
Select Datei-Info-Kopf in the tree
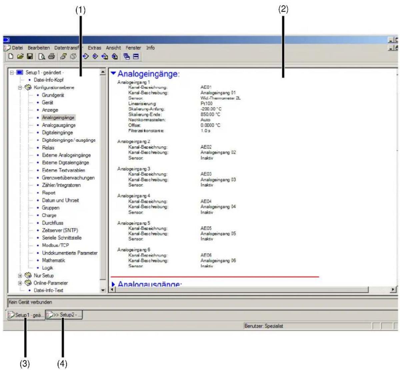[48, 80]
